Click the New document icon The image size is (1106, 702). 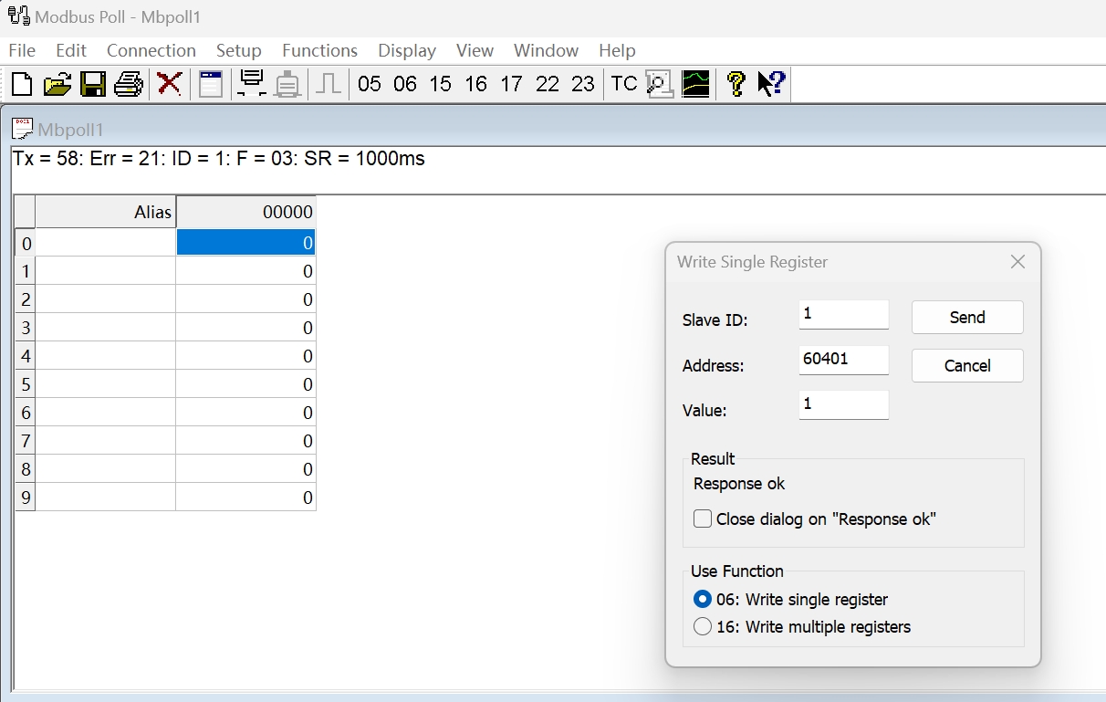tap(22, 84)
